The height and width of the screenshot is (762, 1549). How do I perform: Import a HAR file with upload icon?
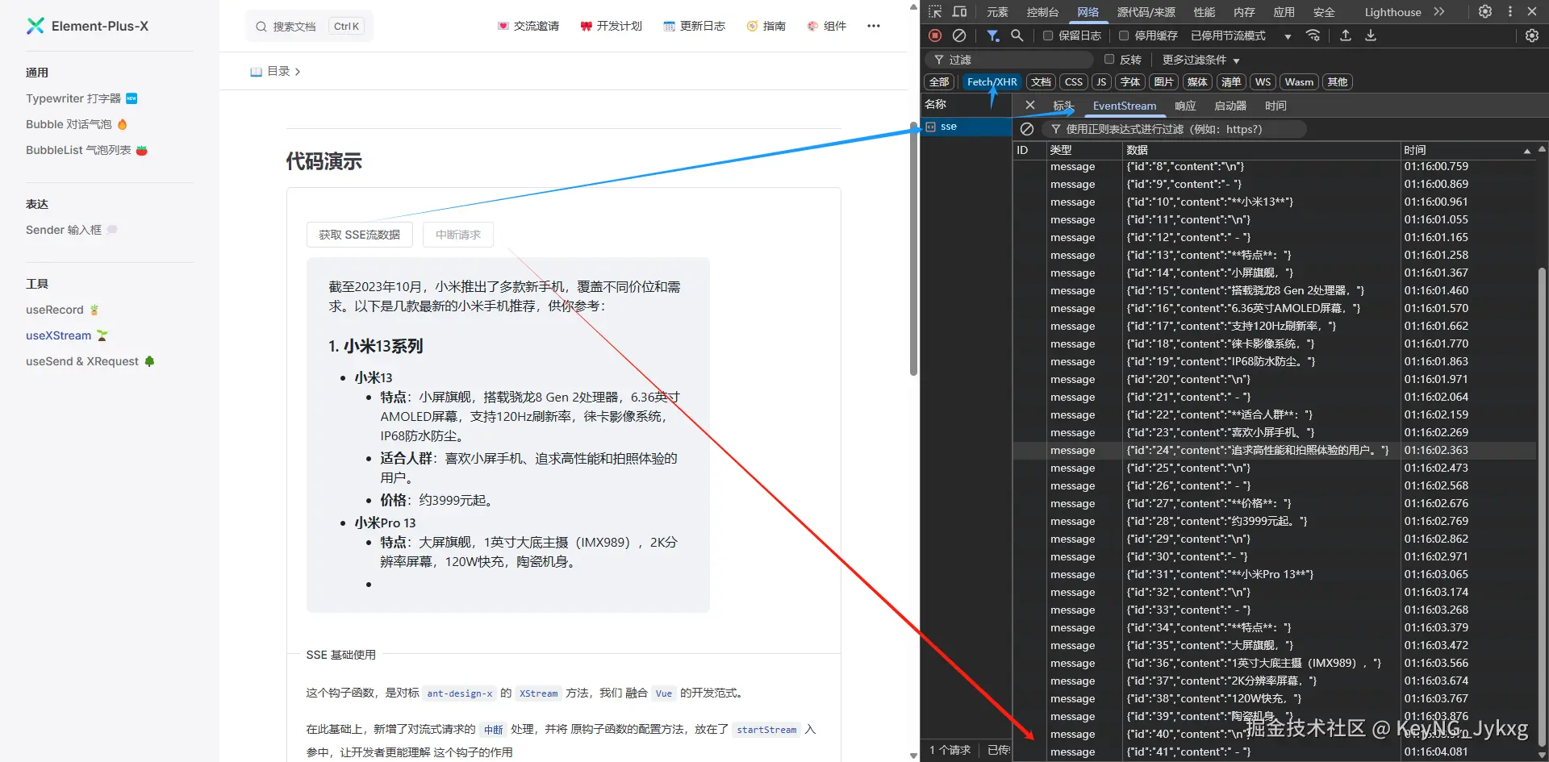tap(1346, 35)
